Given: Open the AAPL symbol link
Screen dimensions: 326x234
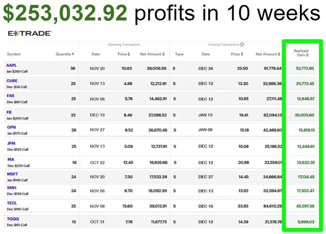Looking at the screenshot, I should coord(11,66).
